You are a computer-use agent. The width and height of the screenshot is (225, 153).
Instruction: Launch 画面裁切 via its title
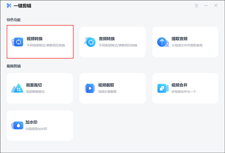click(34, 85)
